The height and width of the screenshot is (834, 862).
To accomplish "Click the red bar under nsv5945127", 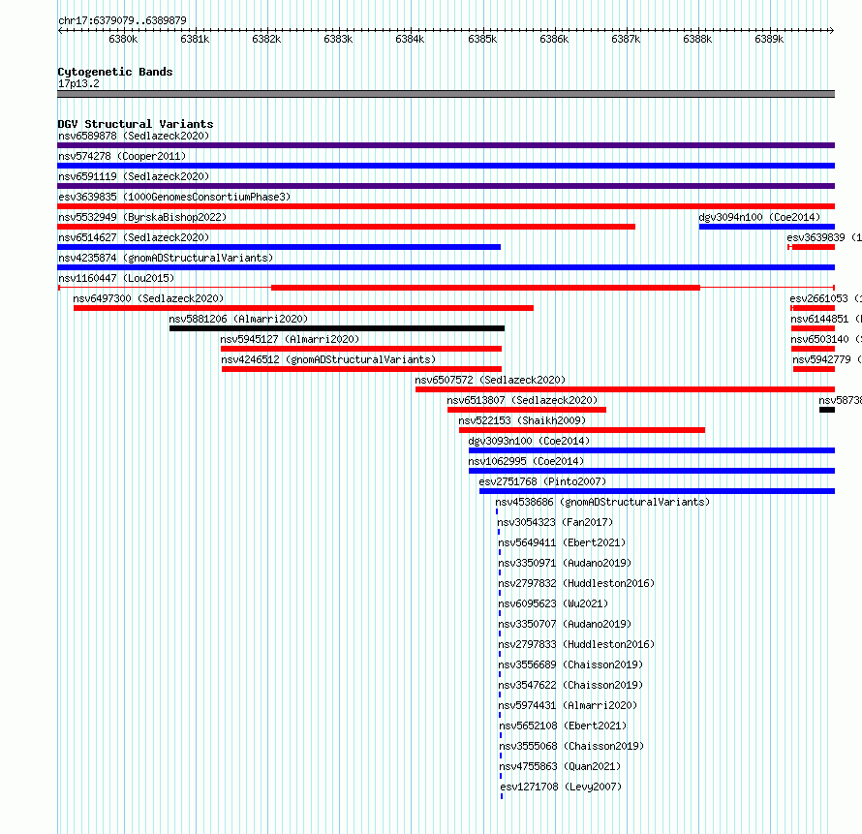I will [x=361, y=349].
